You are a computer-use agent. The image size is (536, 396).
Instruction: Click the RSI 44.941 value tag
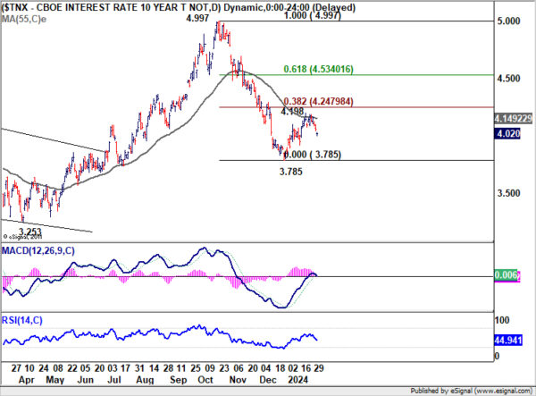508,341
